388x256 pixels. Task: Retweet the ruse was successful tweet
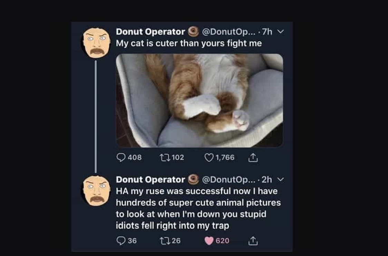[x=164, y=240]
